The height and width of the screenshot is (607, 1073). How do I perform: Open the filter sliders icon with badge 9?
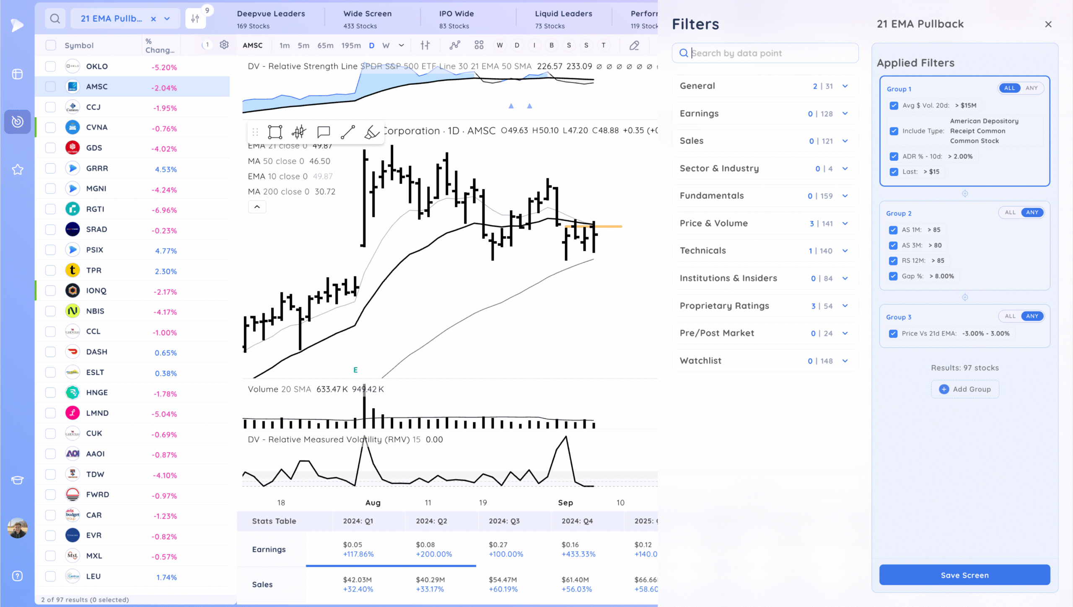195,18
